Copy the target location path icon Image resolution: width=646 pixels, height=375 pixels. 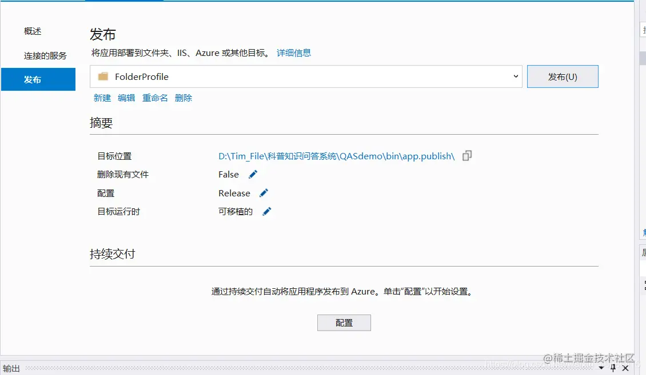pyautogui.click(x=467, y=156)
